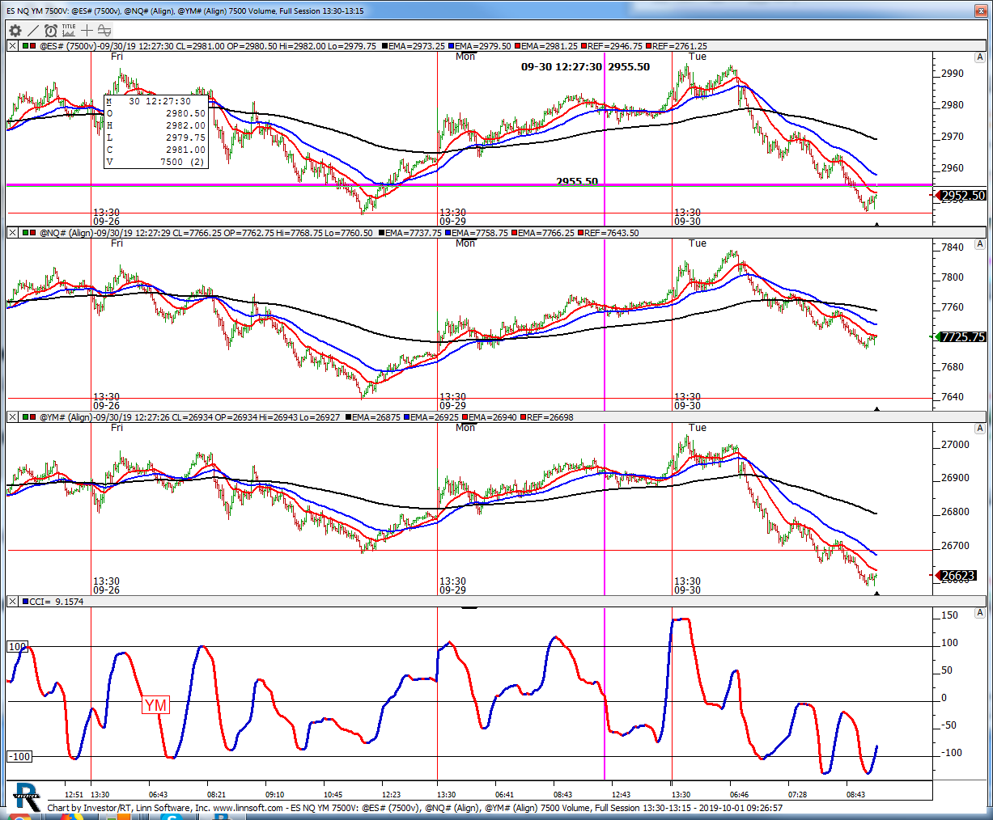The height and width of the screenshot is (820, 993).
Task: Click the 100 level label in CCI pane
Action: pos(17,646)
